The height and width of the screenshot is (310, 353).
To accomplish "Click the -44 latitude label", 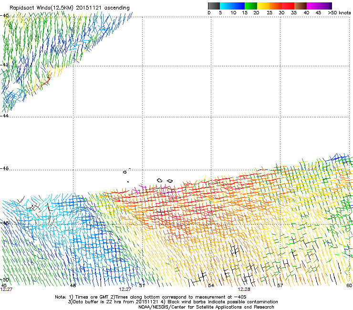I will 4,115.
